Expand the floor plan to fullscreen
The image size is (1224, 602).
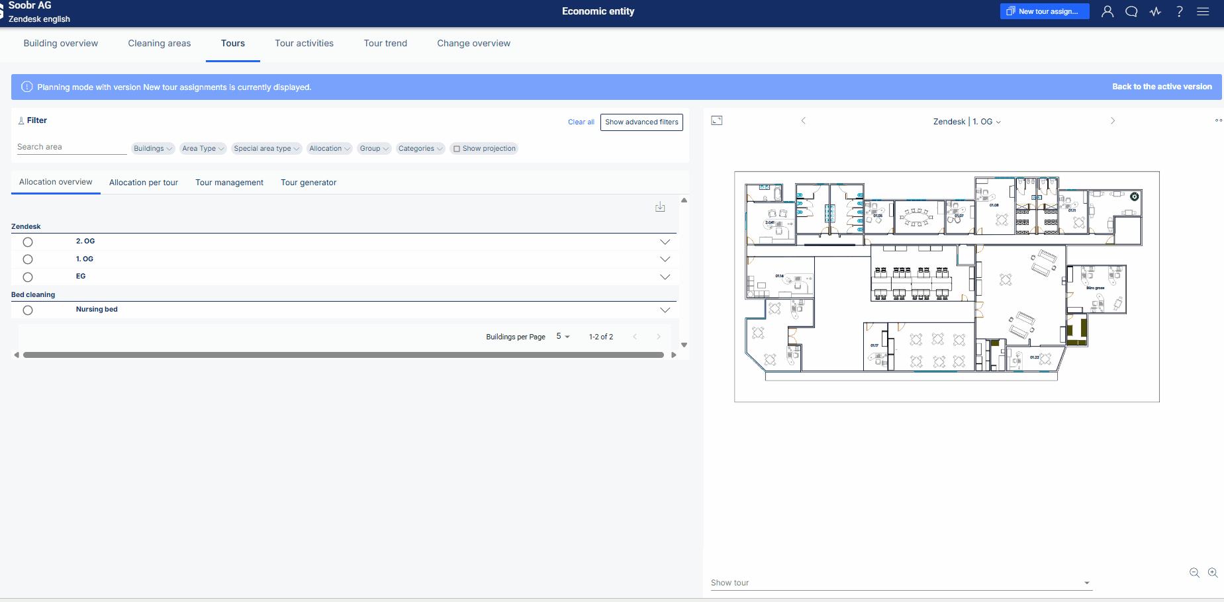(717, 120)
